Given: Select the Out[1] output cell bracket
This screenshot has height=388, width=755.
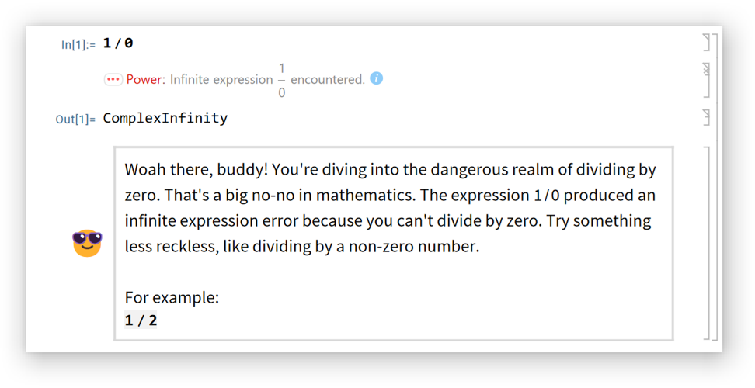Looking at the screenshot, I should [x=706, y=117].
